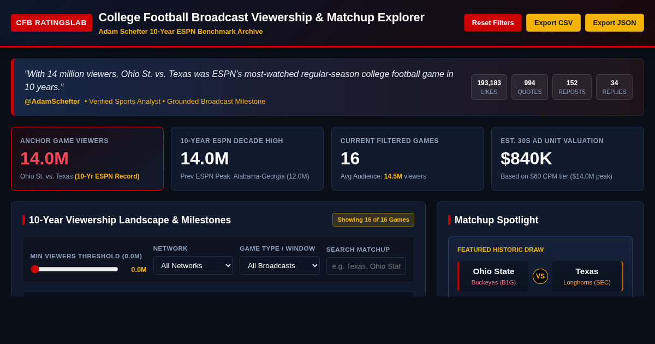Focus the Search Matchup input field
This screenshot has height=344, width=655.
366,266
